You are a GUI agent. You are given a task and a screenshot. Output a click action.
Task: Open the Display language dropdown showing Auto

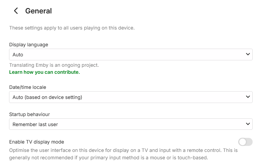click(x=127, y=54)
